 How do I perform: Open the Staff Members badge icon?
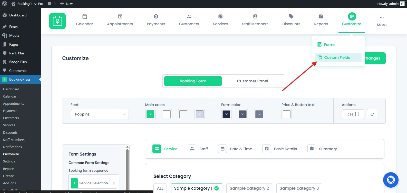[255, 16]
